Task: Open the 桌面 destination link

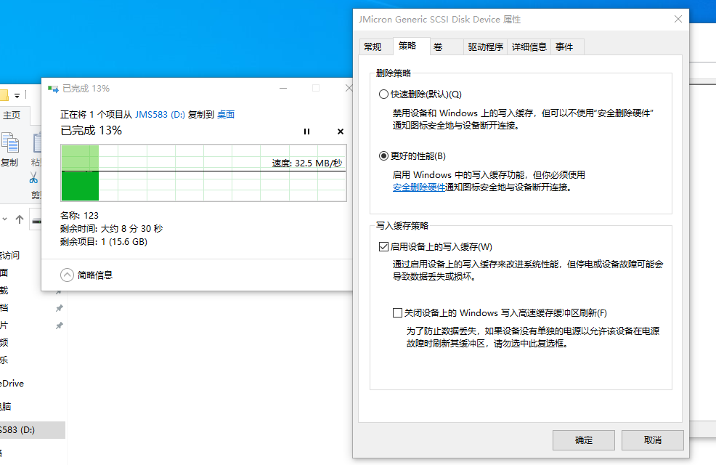Action: point(226,114)
